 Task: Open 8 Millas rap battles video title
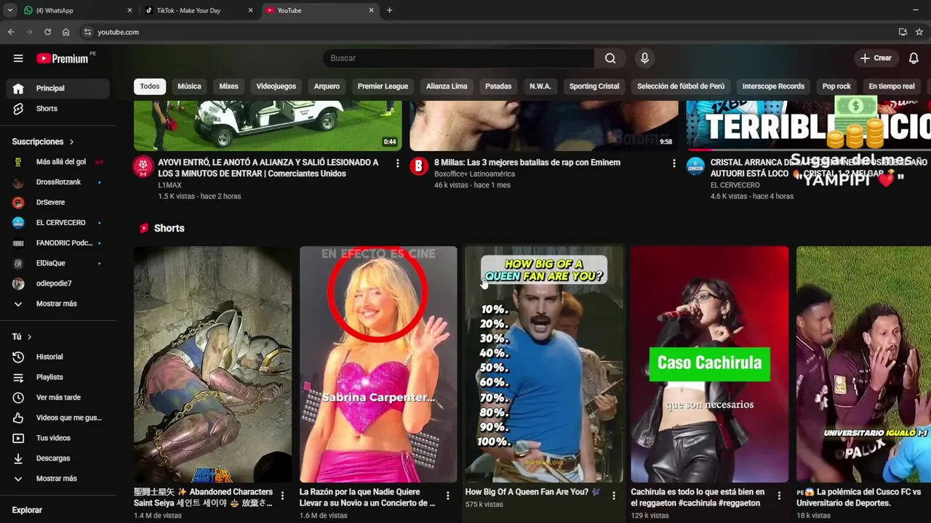(527, 163)
